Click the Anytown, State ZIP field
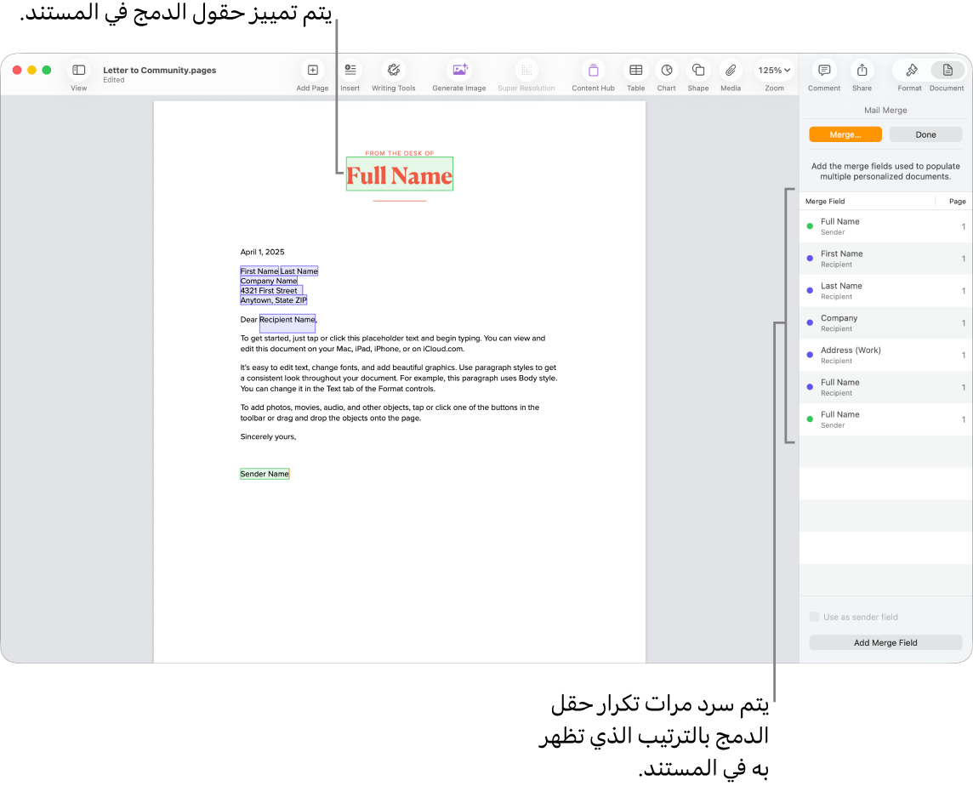 pos(274,299)
